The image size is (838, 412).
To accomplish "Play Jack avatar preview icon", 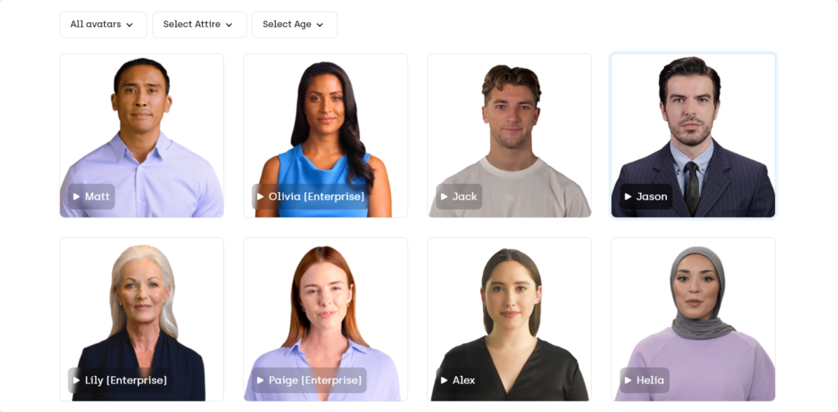I will pos(444,196).
